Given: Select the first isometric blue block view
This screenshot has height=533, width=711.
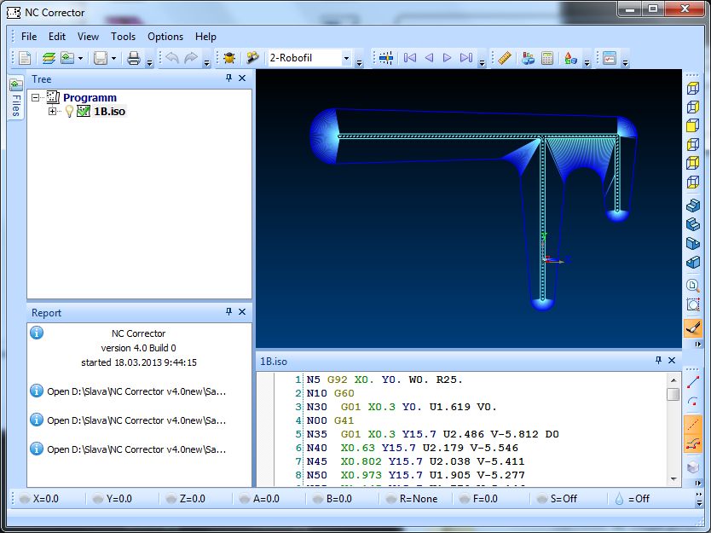Looking at the screenshot, I should coord(693,206).
